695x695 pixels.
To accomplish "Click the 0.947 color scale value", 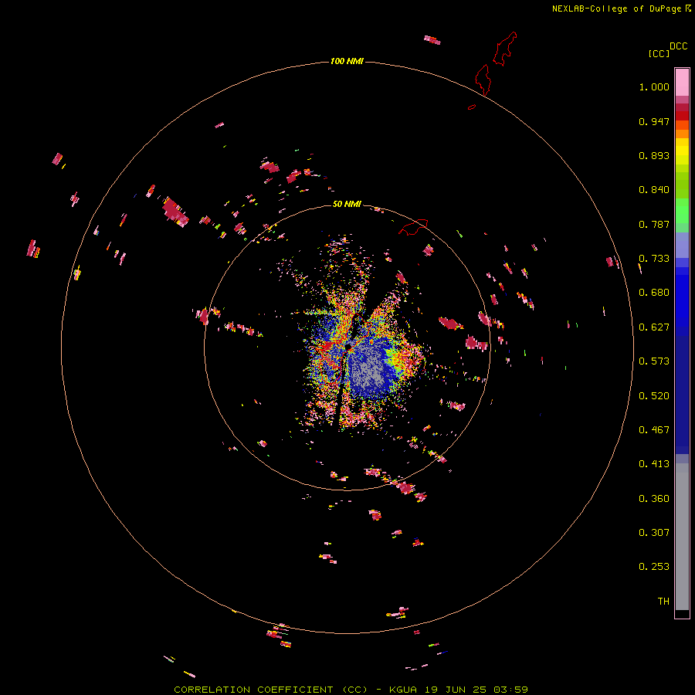I will (654, 121).
